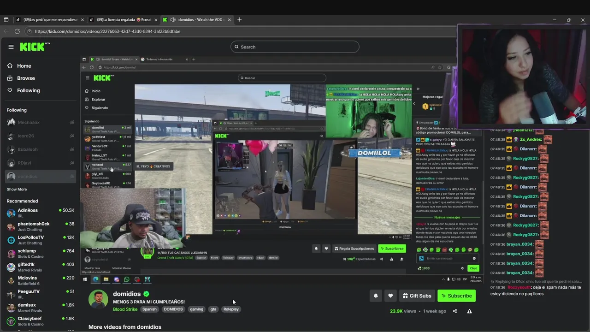Open leord26 channel in Following list
Viewport: 590px width, 332px height.
pyautogui.click(x=40, y=136)
